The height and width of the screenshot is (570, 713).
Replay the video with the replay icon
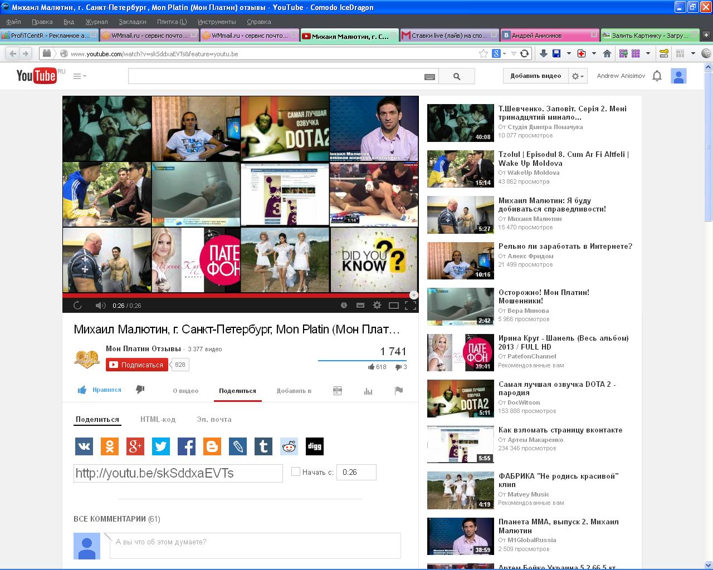[x=77, y=305]
